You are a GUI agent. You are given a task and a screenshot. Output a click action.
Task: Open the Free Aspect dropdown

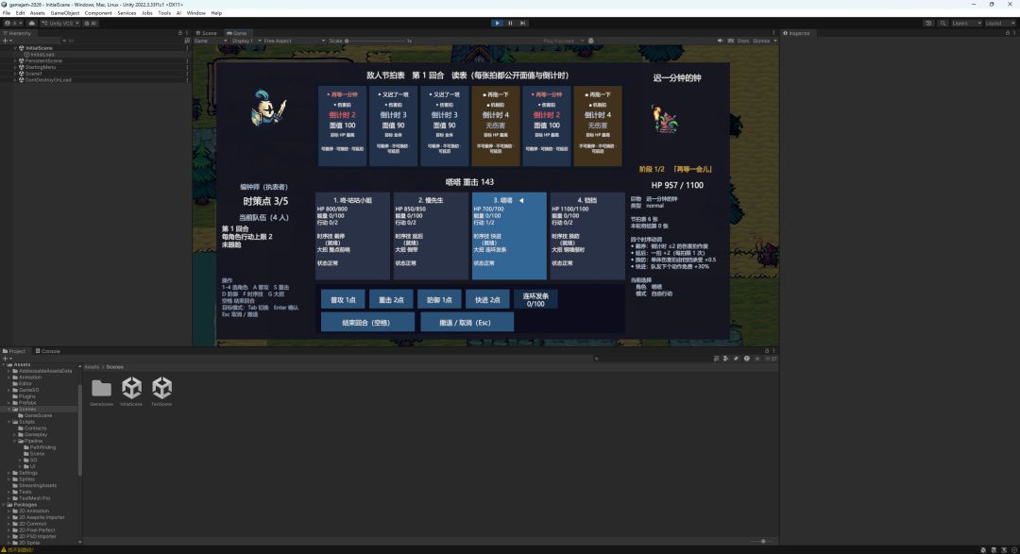(x=294, y=41)
